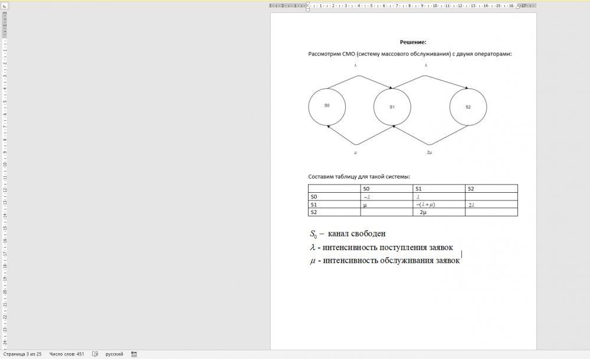Click the 2μ label below the diagram

[x=429, y=153]
